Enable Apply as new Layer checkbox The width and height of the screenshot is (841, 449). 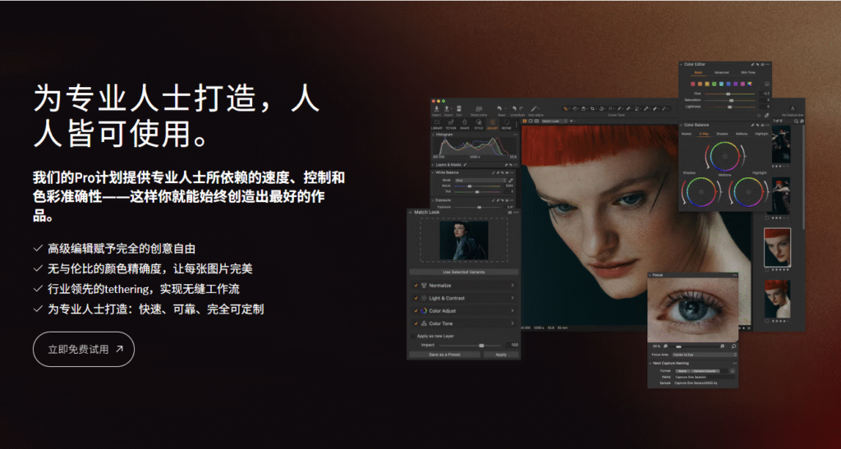(413, 337)
